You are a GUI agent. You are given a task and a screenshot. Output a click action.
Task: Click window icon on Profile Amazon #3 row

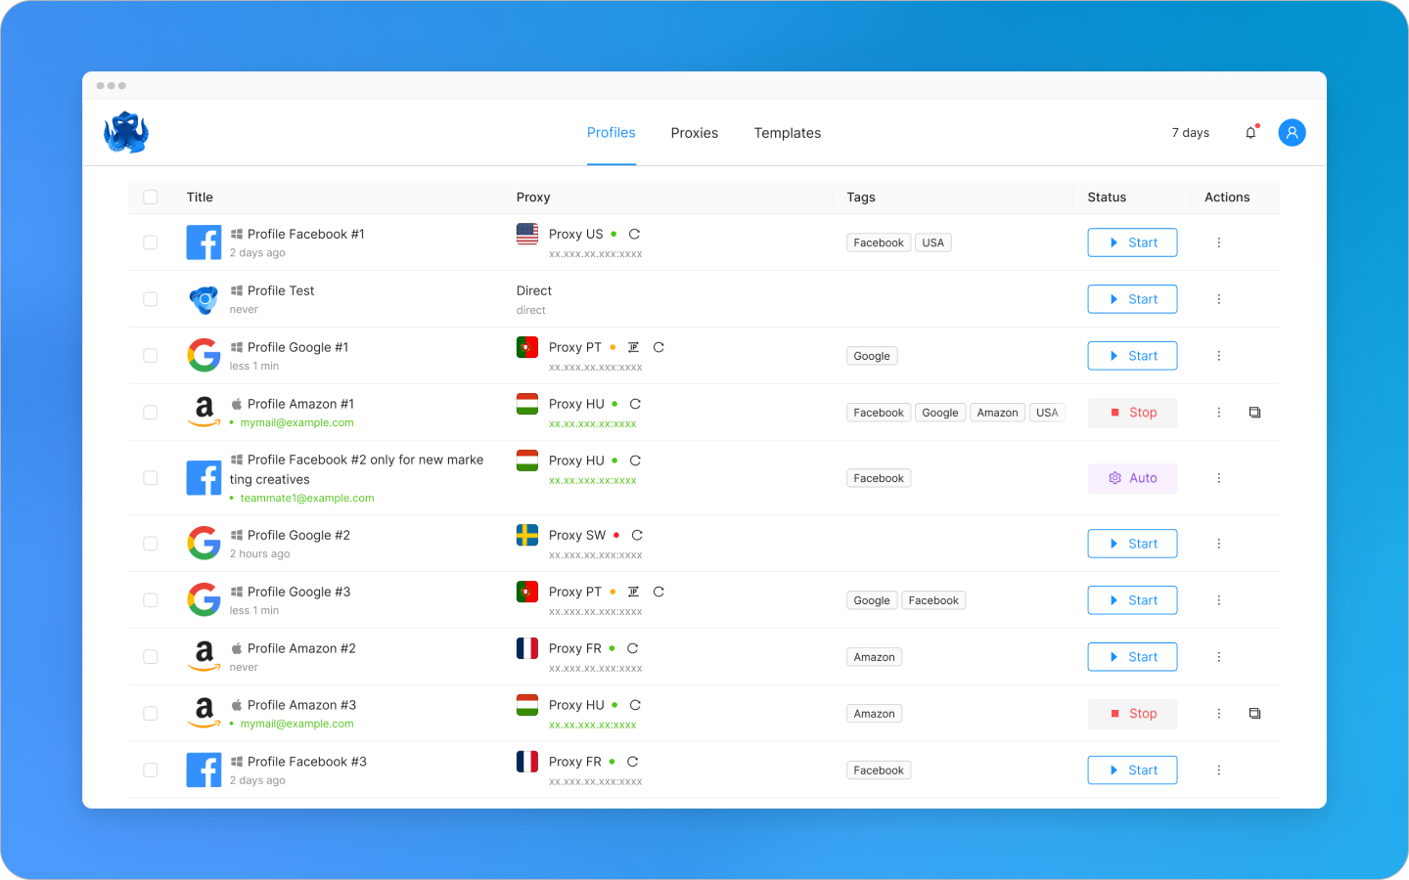(1254, 714)
